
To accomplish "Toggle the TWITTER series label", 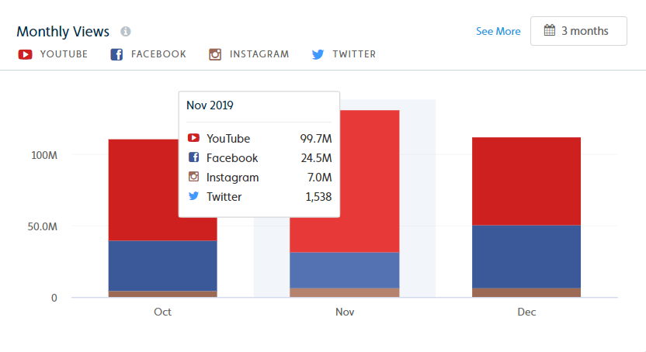I will point(354,54).
